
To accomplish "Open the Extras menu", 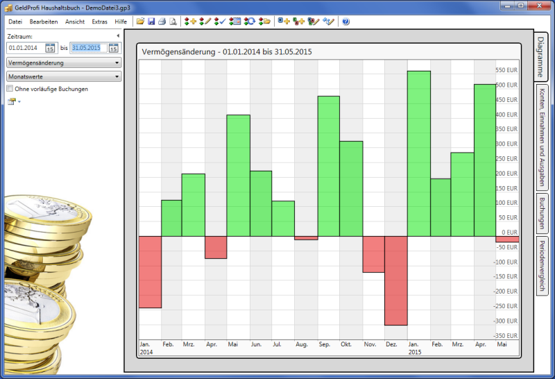I will point(99,22).
